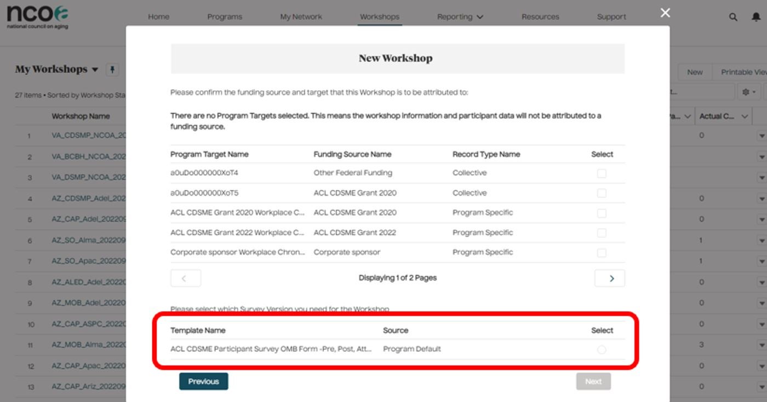Click Record Type Name column header
Screen dimensions: 767x402
[x=486, y=154]
